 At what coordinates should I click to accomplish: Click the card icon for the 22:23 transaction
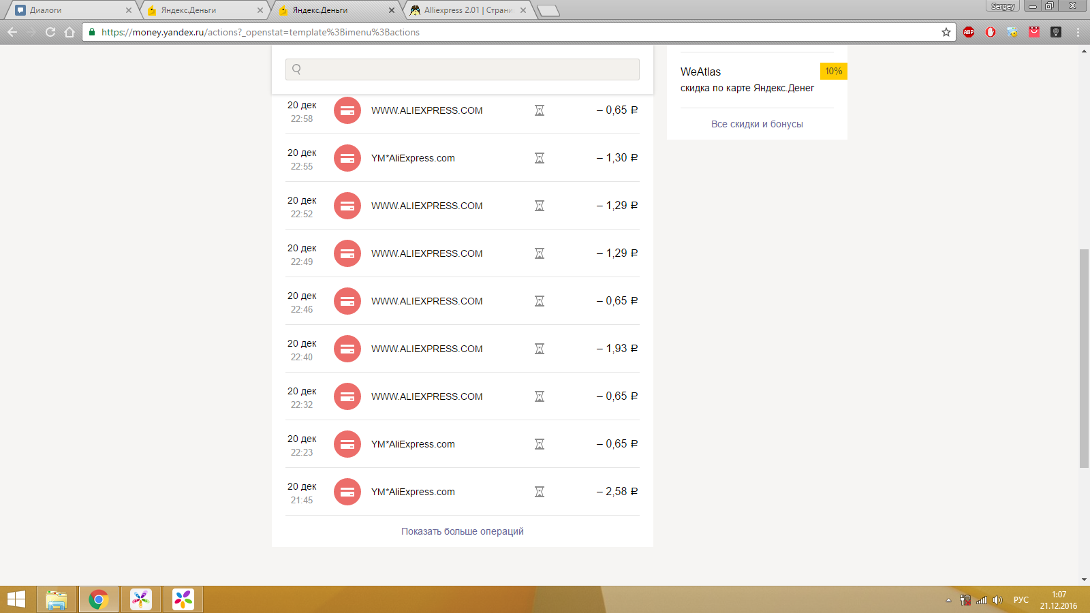[x=347, y=444]
